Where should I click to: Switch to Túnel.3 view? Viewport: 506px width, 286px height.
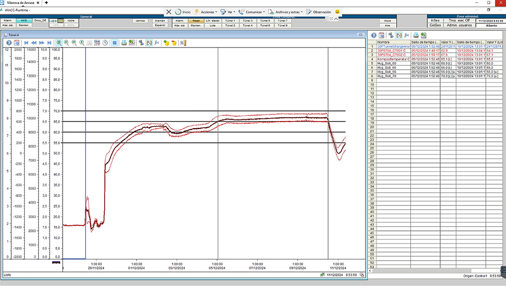[x=248, y=21]
